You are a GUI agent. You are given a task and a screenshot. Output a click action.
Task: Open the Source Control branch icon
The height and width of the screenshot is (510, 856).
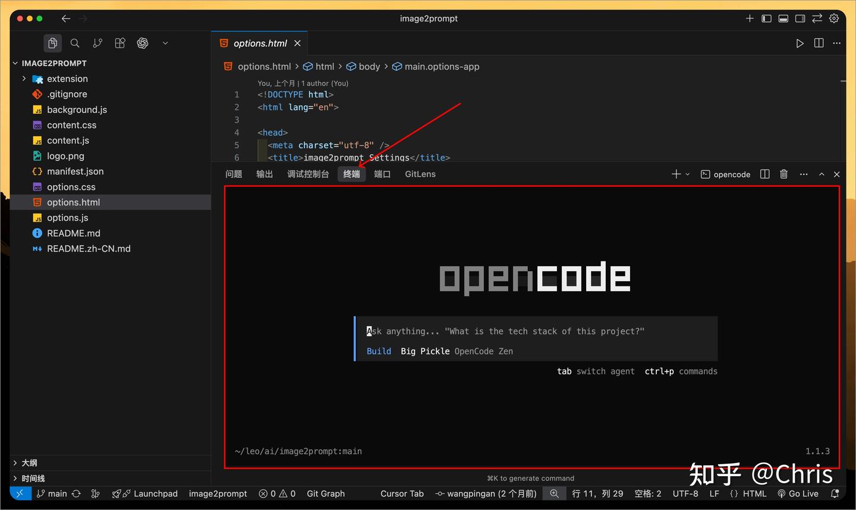97,43
